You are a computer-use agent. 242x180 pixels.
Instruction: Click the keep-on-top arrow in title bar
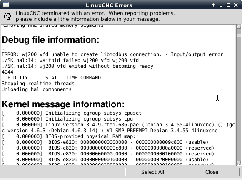tap(213, 5)
